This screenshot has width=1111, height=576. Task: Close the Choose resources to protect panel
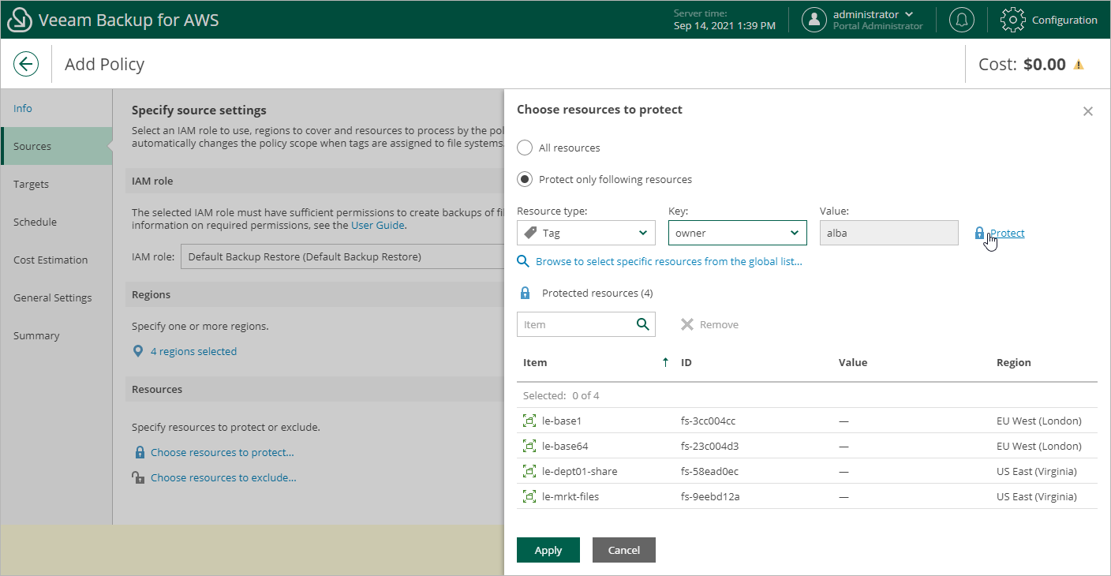(1087, 111)
